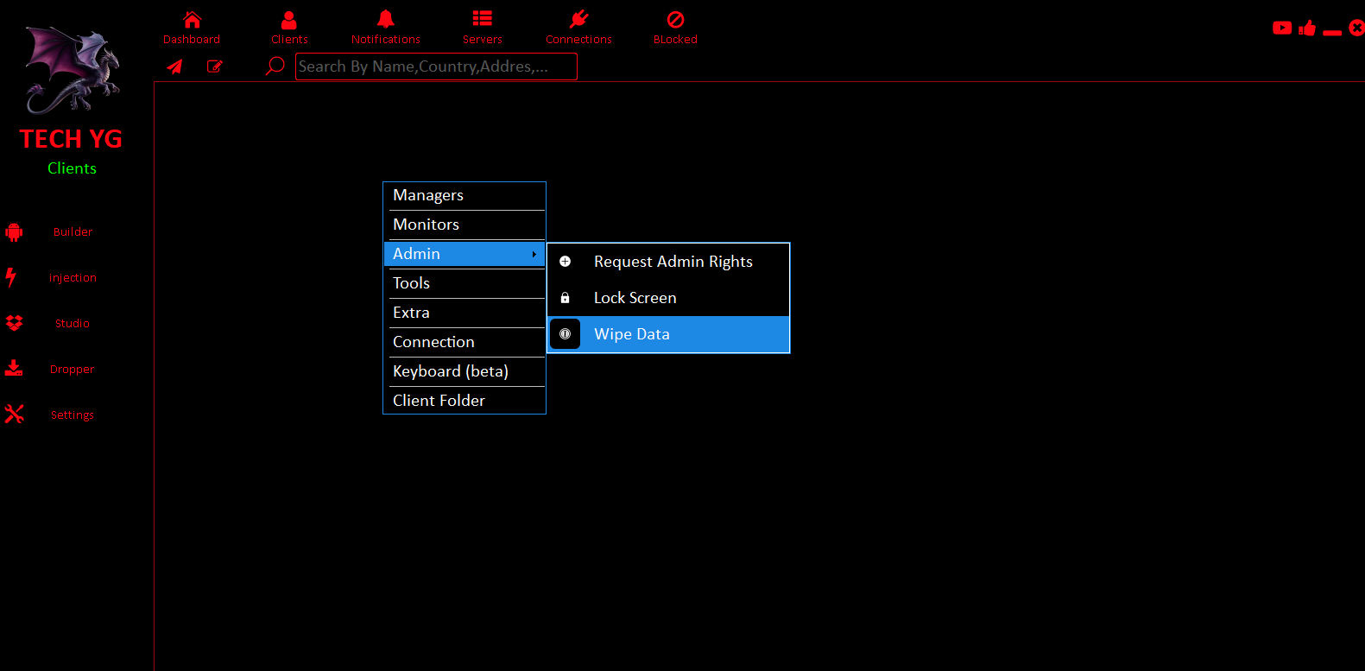Open Studio in the left sidebar
Screen dimensions: 1365x671
(x=72, y=323)
